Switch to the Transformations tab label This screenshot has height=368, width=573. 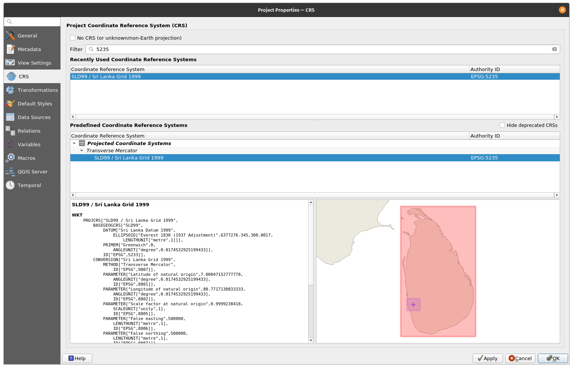pos(38,90)
